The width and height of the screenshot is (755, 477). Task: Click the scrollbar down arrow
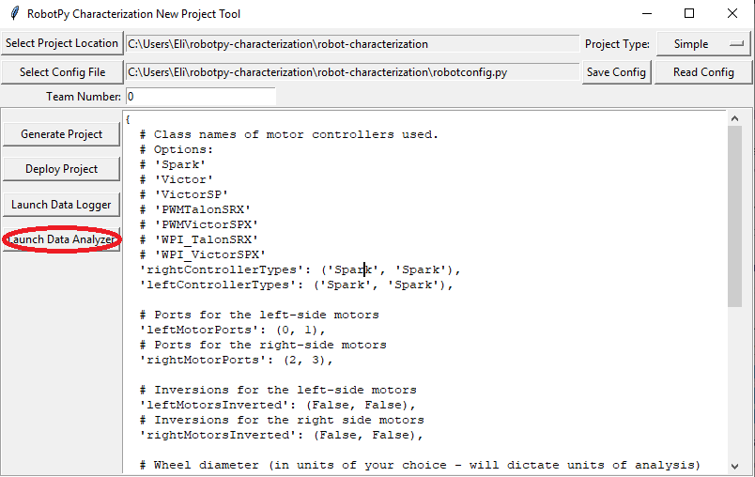734,466
